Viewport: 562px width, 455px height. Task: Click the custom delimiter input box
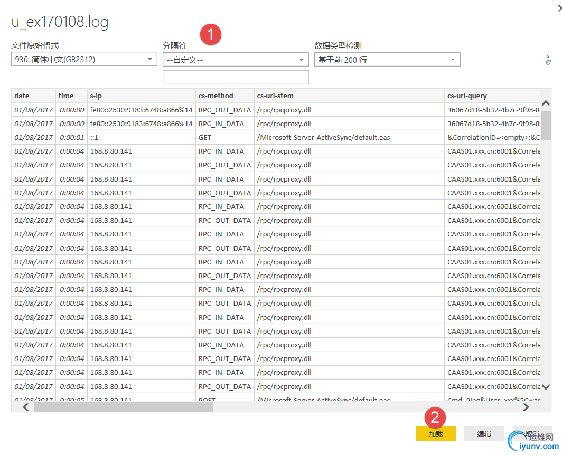(x=236, y=77)
